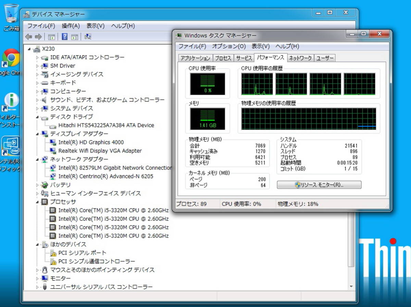Select Hitachi HTS543225A7A384 ATA disk device

point(106,125)
